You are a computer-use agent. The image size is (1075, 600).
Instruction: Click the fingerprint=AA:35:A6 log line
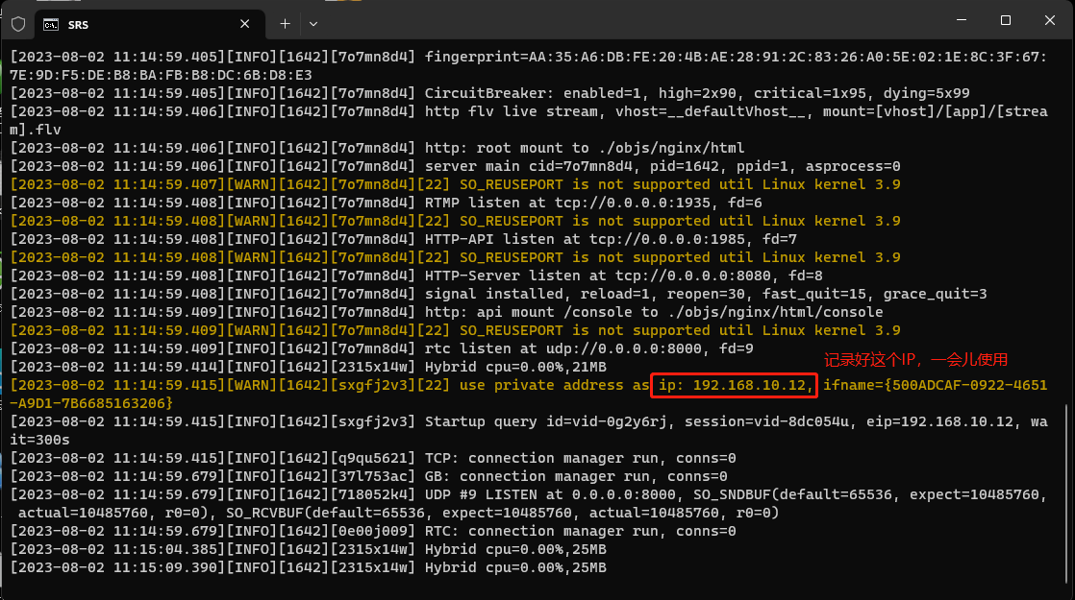pyautogui.click(x=673, y=57)
